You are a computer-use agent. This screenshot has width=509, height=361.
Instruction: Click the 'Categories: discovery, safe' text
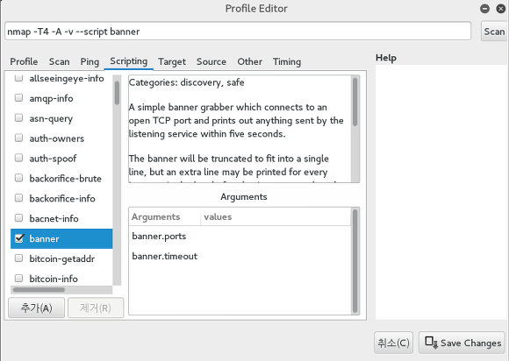coord(186,82)
